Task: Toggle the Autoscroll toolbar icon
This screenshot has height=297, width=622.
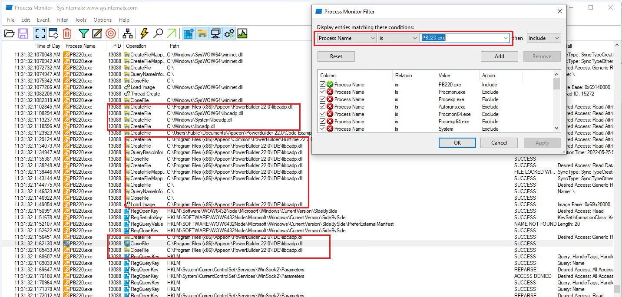Action: (x=53, y=33)
